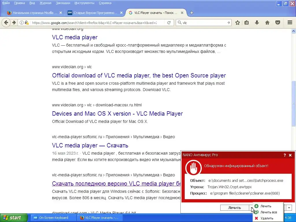
Task: Click the 'Official Download of VLC media player for Mac OS X.' snippet
Action: pyautogui.click(x=100, y=122)
